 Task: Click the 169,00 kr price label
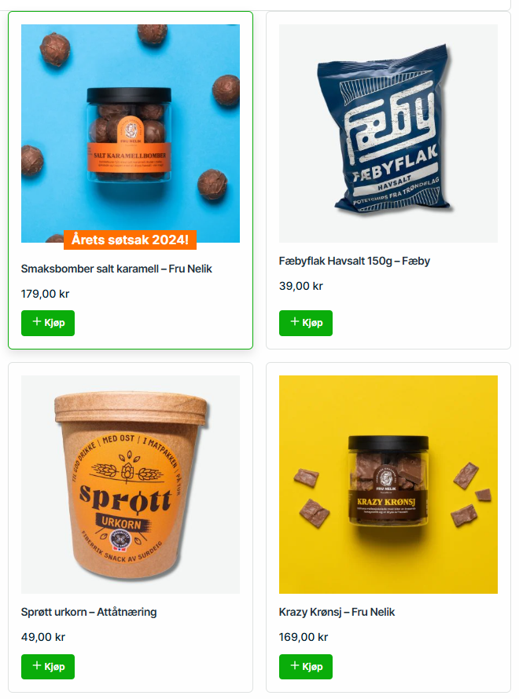tap(304, 638)
